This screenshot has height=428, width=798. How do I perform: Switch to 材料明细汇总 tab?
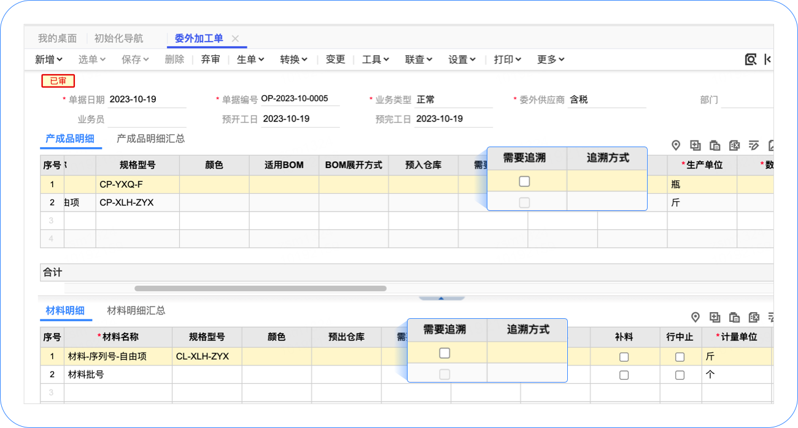(x=136, y=310)
